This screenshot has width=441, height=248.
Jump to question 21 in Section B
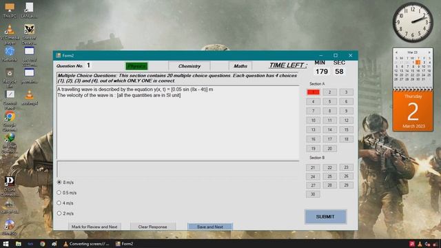[313, 167]
